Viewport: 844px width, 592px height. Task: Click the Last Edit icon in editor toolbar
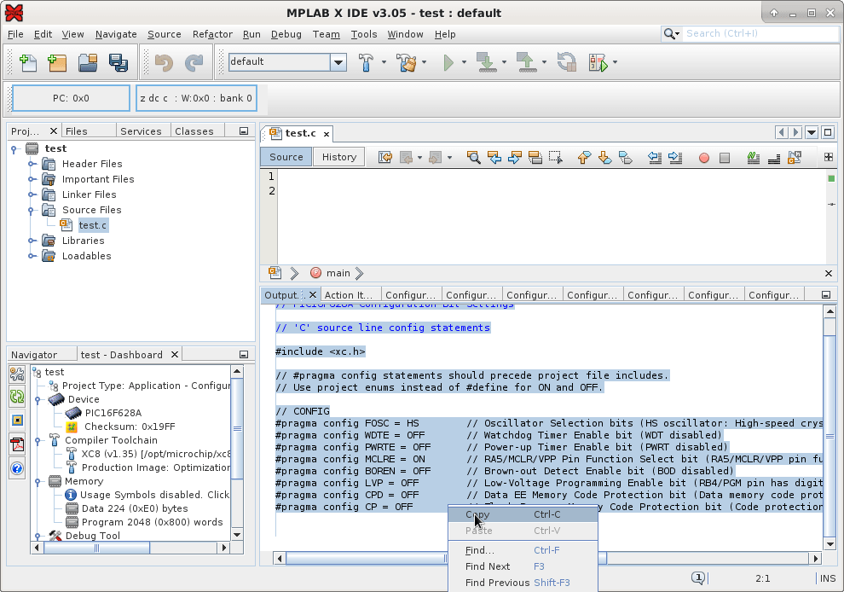tap(385, 157)
